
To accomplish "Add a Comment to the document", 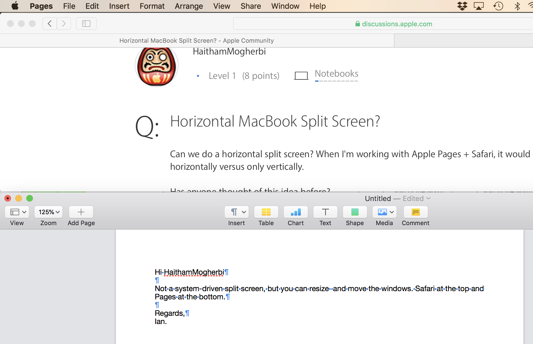I will pyautogui.click(x=415, y=212).
